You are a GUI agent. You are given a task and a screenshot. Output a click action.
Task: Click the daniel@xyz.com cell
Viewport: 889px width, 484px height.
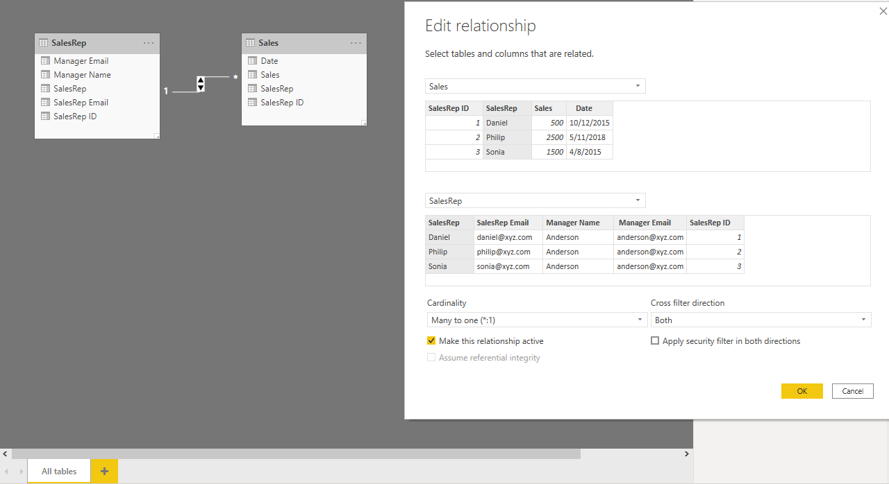click(x=508, y=237)
